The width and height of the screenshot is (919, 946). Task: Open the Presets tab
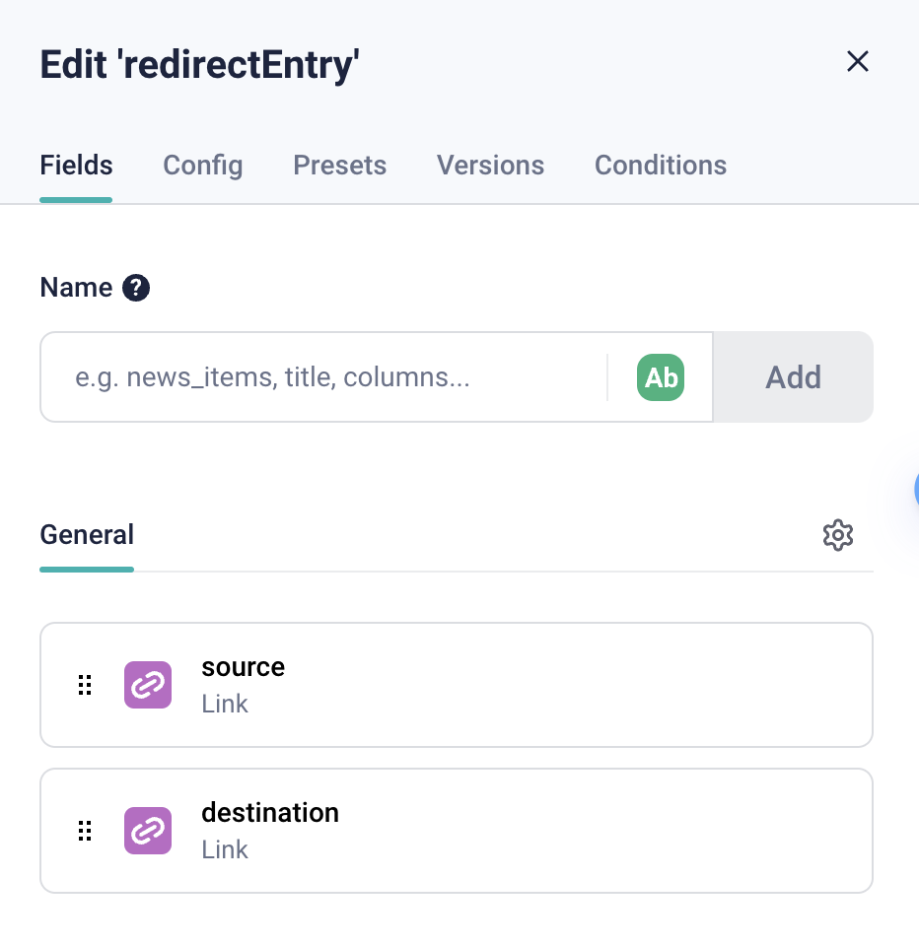tap(339, 165)
